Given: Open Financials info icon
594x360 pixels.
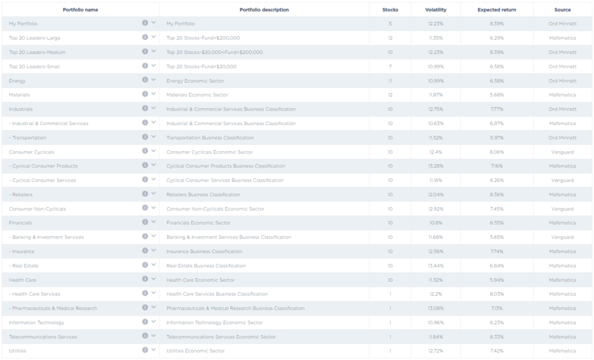Looking at the screenshot, I should 145,222.
